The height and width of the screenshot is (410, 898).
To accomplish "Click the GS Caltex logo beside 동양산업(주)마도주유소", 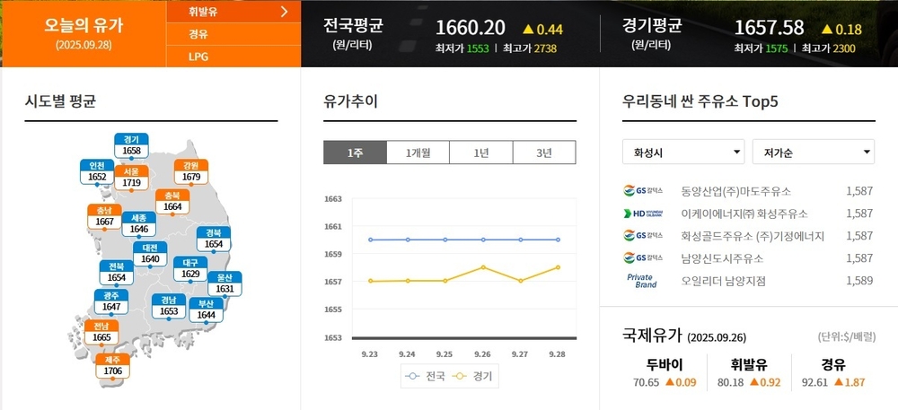I will (x=645, y=191).
